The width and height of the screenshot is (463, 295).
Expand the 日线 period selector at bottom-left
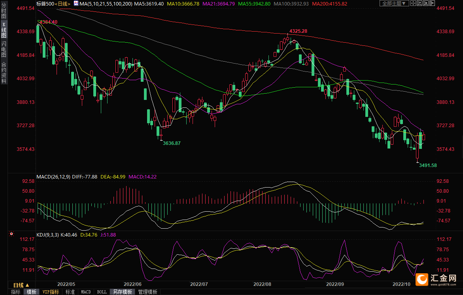21,285
